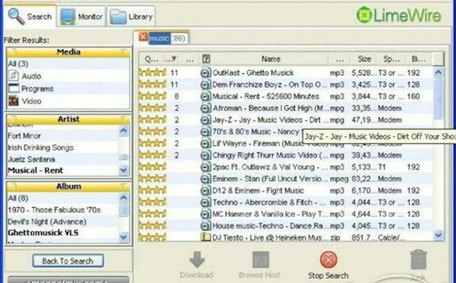Click the Browse Host icon
Viewport: 456px width, 283px height.
pyautogui.click(x=261, y=260)
